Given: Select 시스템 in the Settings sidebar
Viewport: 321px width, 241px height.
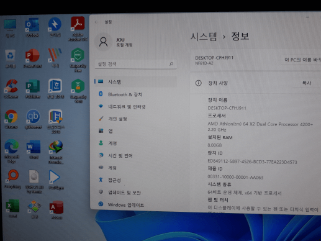Looking at the screenshot, I should pyautogui.click(x=136, y=82).
